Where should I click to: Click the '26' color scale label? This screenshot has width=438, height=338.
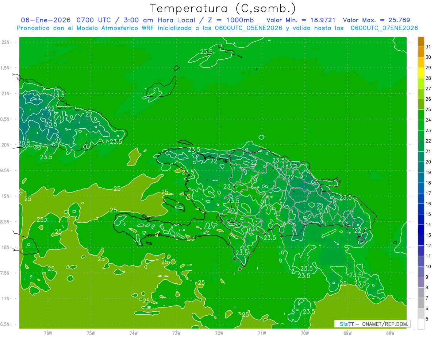(x=428, y=99)
